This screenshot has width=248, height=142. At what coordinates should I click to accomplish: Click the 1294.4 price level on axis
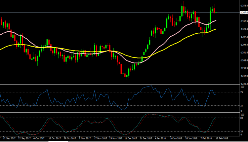click(244, 45)
